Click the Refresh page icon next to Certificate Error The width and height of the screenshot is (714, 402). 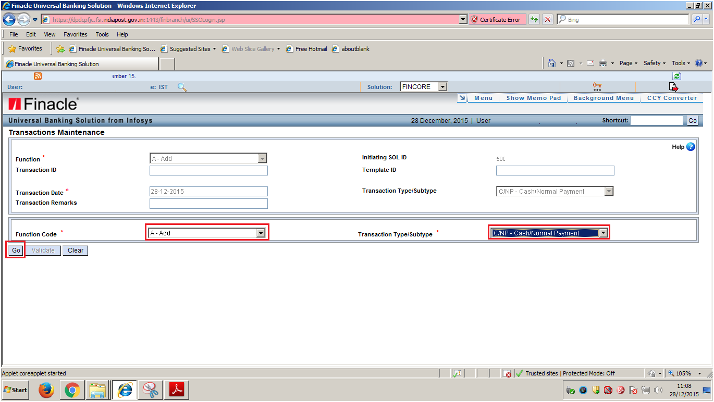534,20
